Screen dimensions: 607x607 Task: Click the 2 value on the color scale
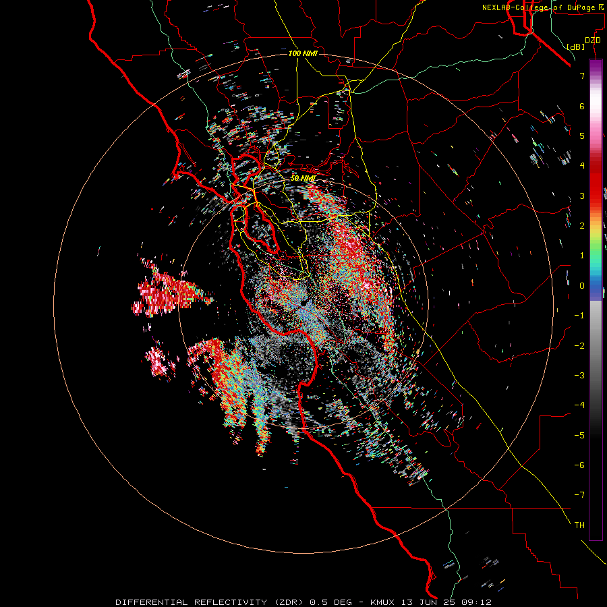point(582,226)
